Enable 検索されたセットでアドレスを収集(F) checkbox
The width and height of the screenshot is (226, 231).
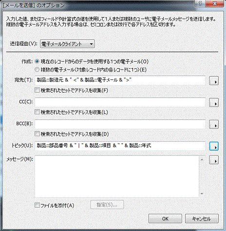(x=37, y=90)
